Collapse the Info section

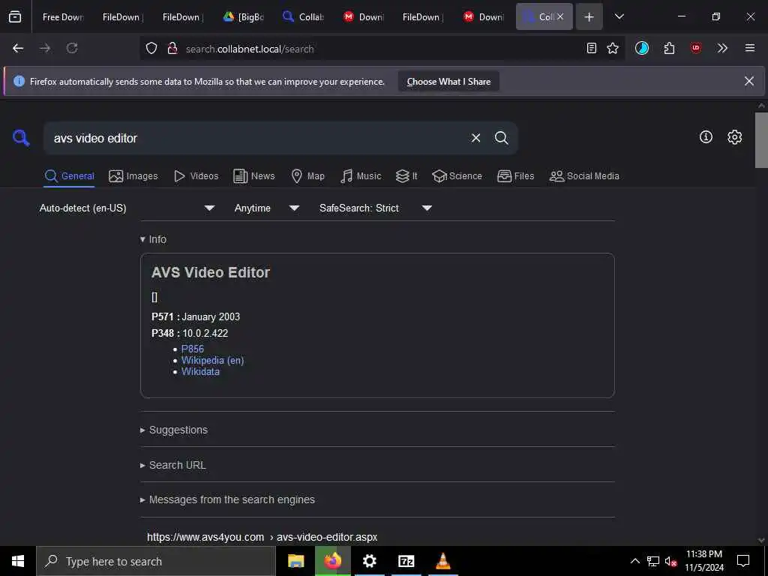(153, 239)
